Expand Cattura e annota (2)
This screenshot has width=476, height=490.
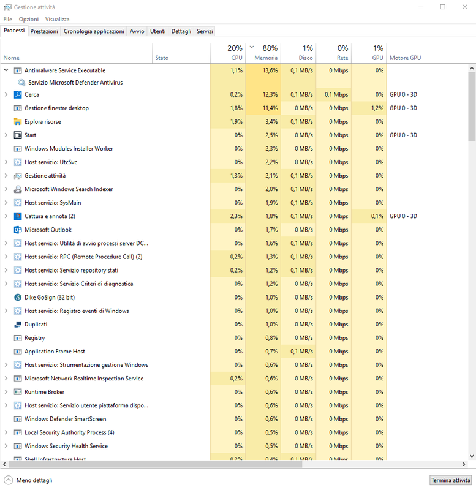[6, 216]
